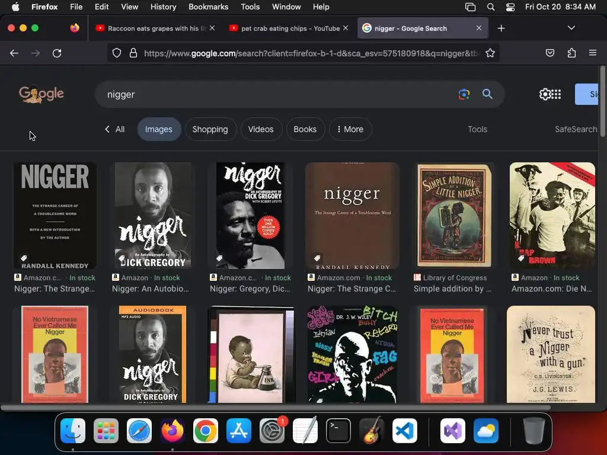Screen dimensions: 607x455
Task: Open the SafeSearch settings dropdown
Action: pos(576,129)
